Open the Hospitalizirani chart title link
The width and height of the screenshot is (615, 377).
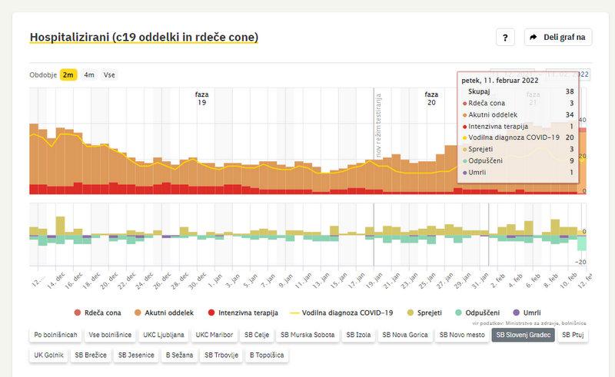(x=144, y=37)
